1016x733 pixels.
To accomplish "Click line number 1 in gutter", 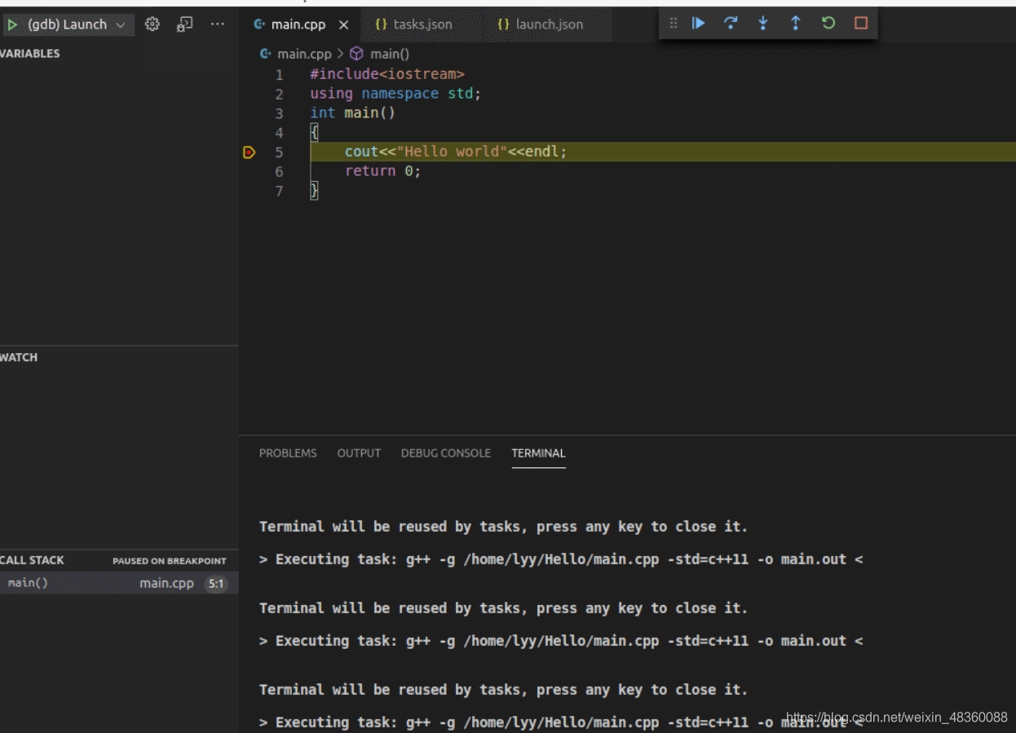I will coord(279,74).
